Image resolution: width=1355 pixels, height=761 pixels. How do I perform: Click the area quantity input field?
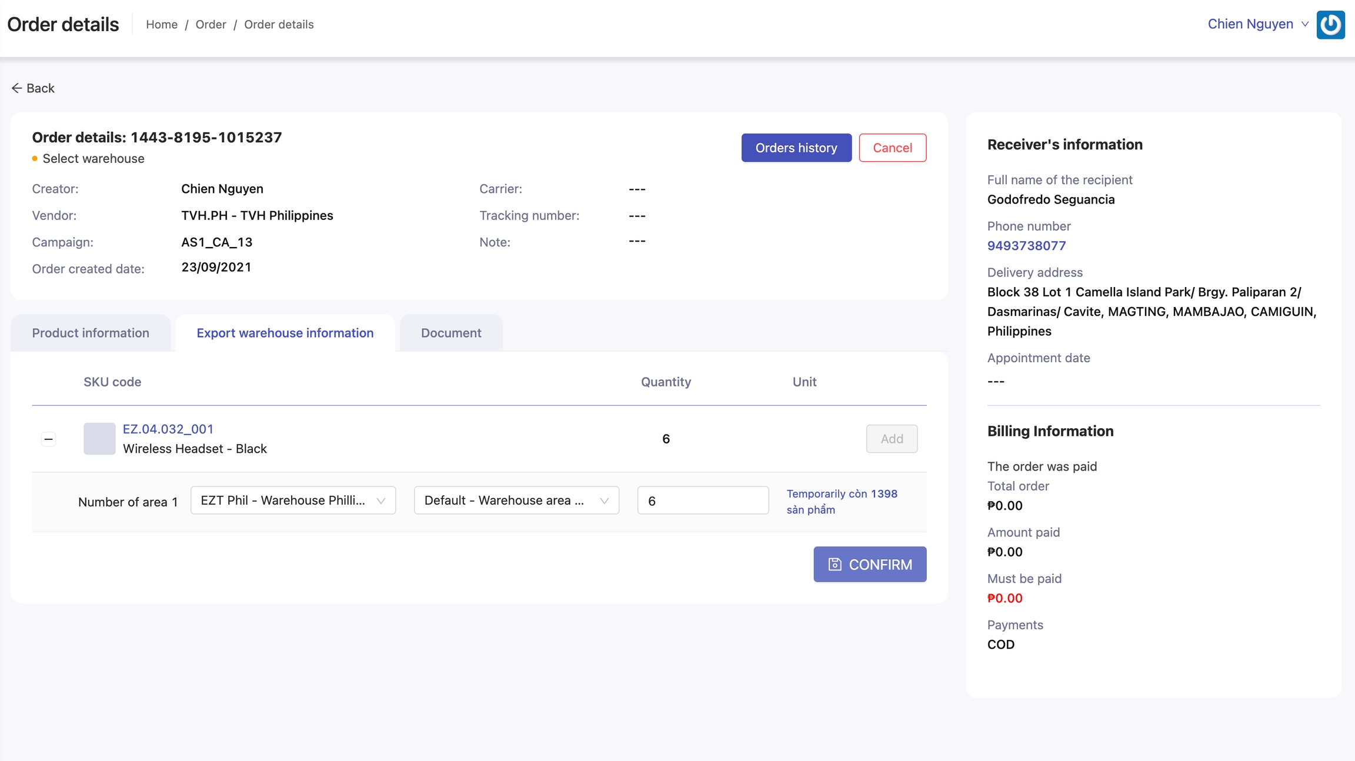(703, 500)
